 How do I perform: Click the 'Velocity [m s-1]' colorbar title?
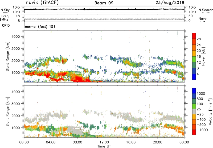(x=210, y=111)
